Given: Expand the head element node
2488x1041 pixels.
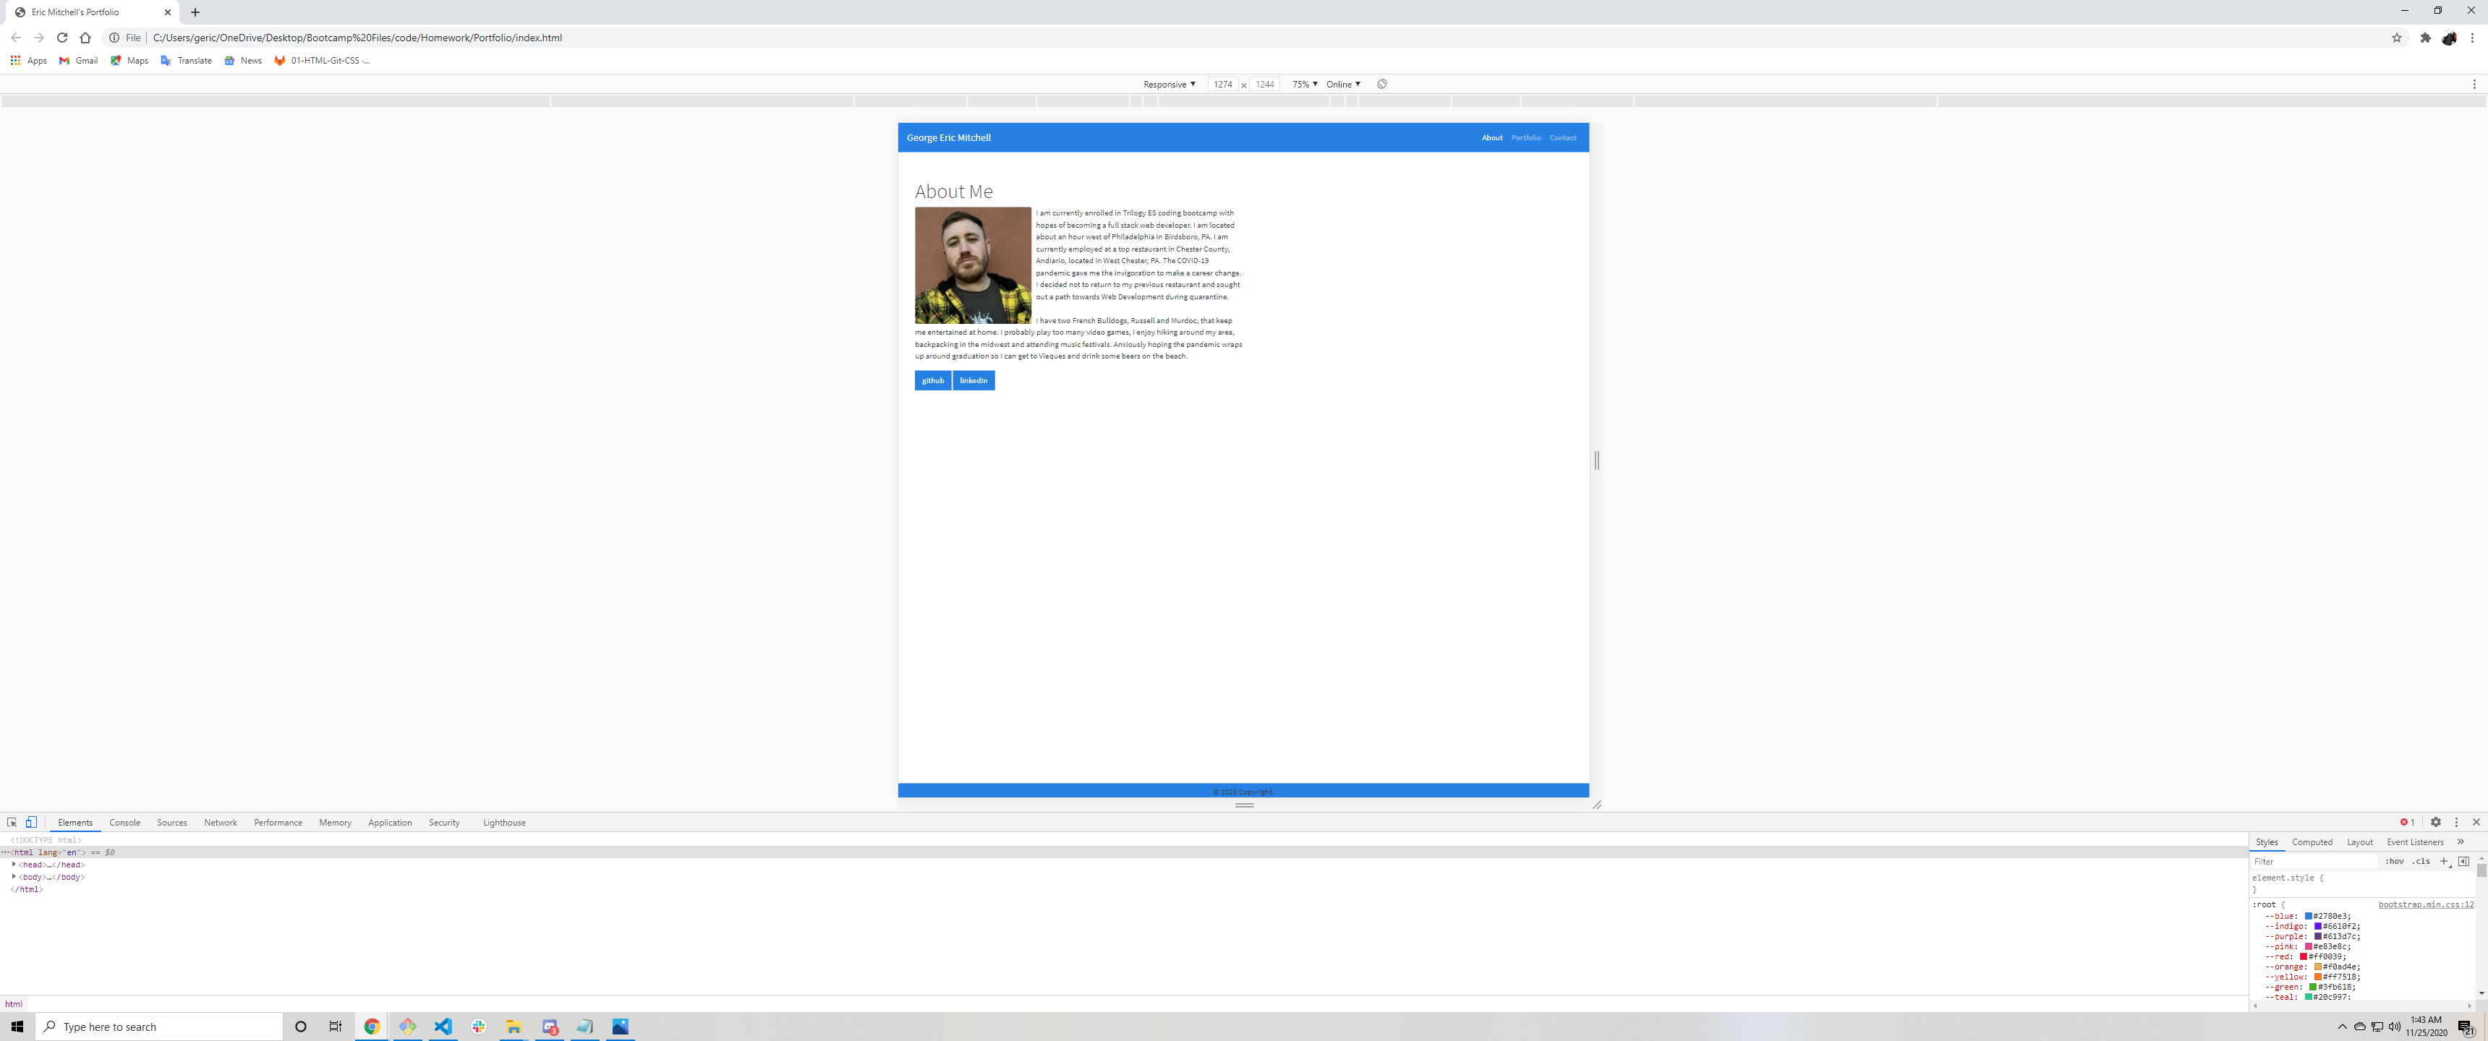Looking at the screenshot, I should click(14, 865).
